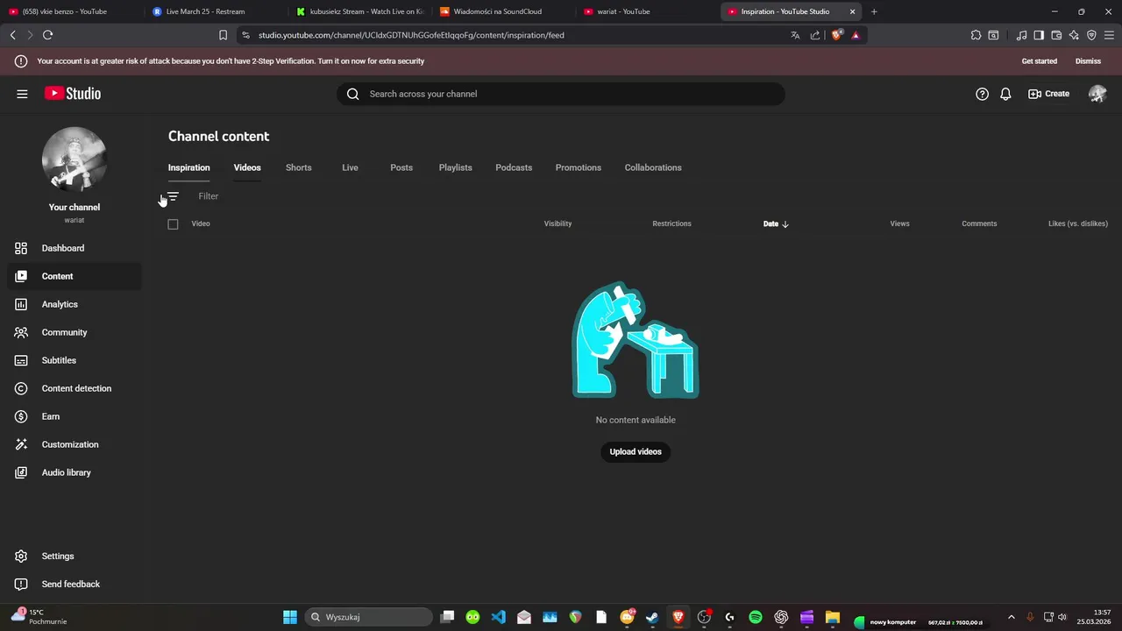This screenshot has width=1122, height=631.
Task: Switch to the Wiadomości na SoundCloud browser tab
Action: 501,11
